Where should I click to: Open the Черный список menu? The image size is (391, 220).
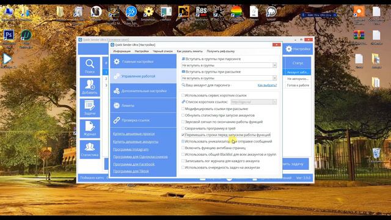coord(163,51)
